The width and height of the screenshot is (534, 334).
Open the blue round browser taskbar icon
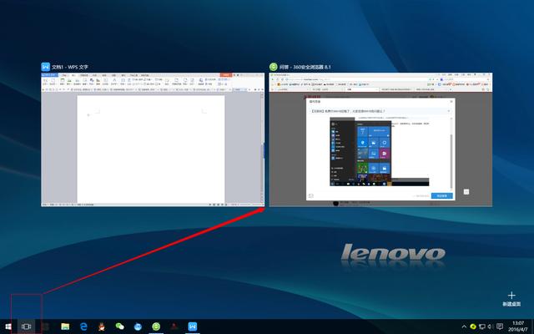(x=138, y=326)
